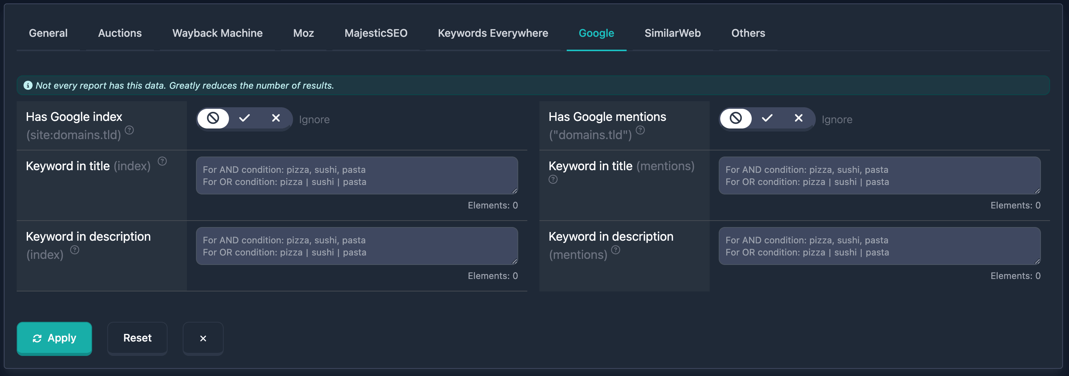Click the question mark under Keyword in title (mentions)
Screen dimensions: 1069x376
pos(553,179)
